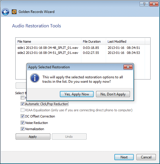This screenshot has width=160, height=164.
Task: Click the Audio Restoration Tools heading
Action: coord(37,26)
